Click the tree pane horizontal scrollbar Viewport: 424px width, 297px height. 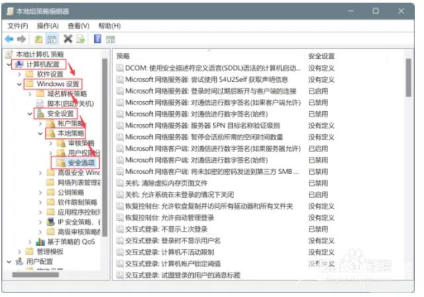[36, 275]
